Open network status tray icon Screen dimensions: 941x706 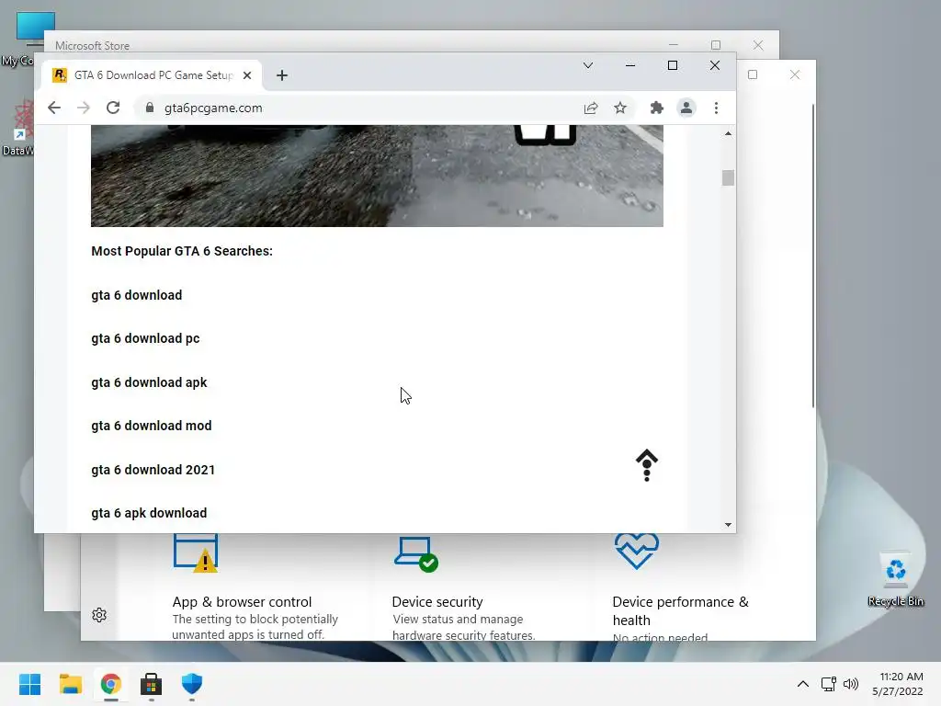[829, 684]
